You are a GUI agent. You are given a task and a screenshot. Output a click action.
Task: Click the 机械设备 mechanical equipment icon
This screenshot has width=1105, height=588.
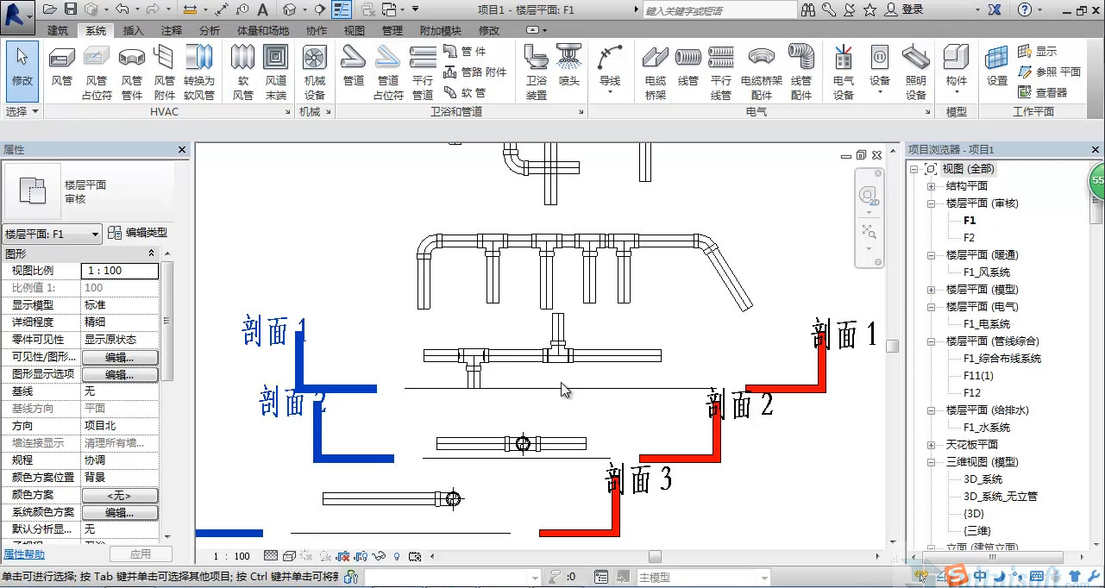tap(314, 71)
